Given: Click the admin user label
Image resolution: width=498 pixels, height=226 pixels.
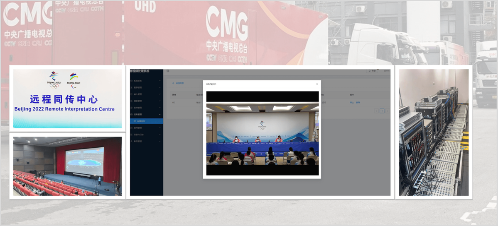Looking at the screenshot, I should [386, 71].
